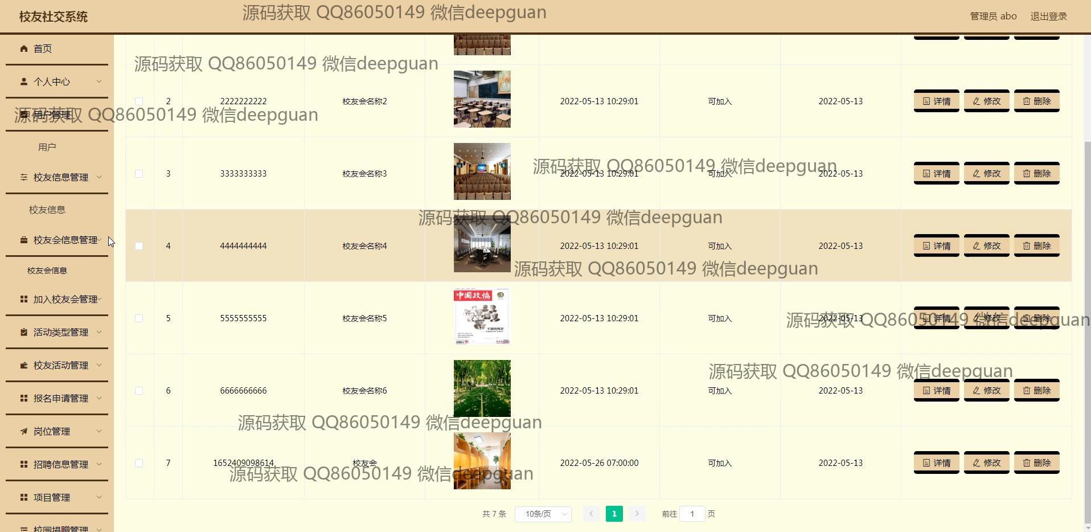Click 删除 for 校友会名称2
This screenshot has height=532, width=1091.
point(1037,101)
